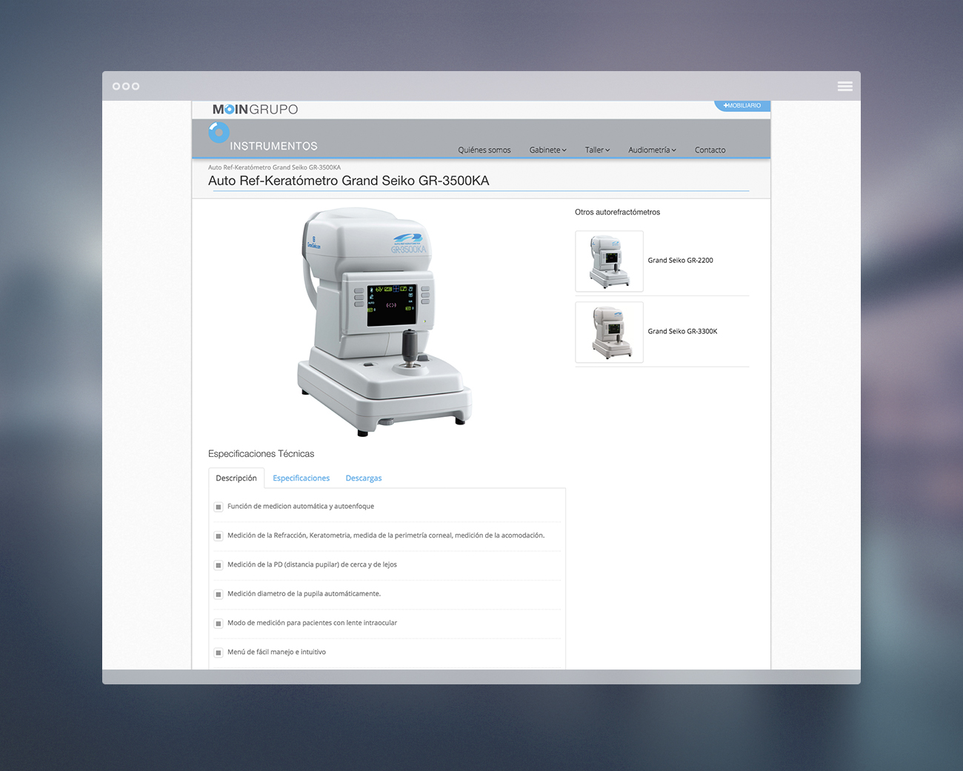Switch to the Especificaciones tab
The width and height of the screenshot is (963, 771).
[301, 478]
